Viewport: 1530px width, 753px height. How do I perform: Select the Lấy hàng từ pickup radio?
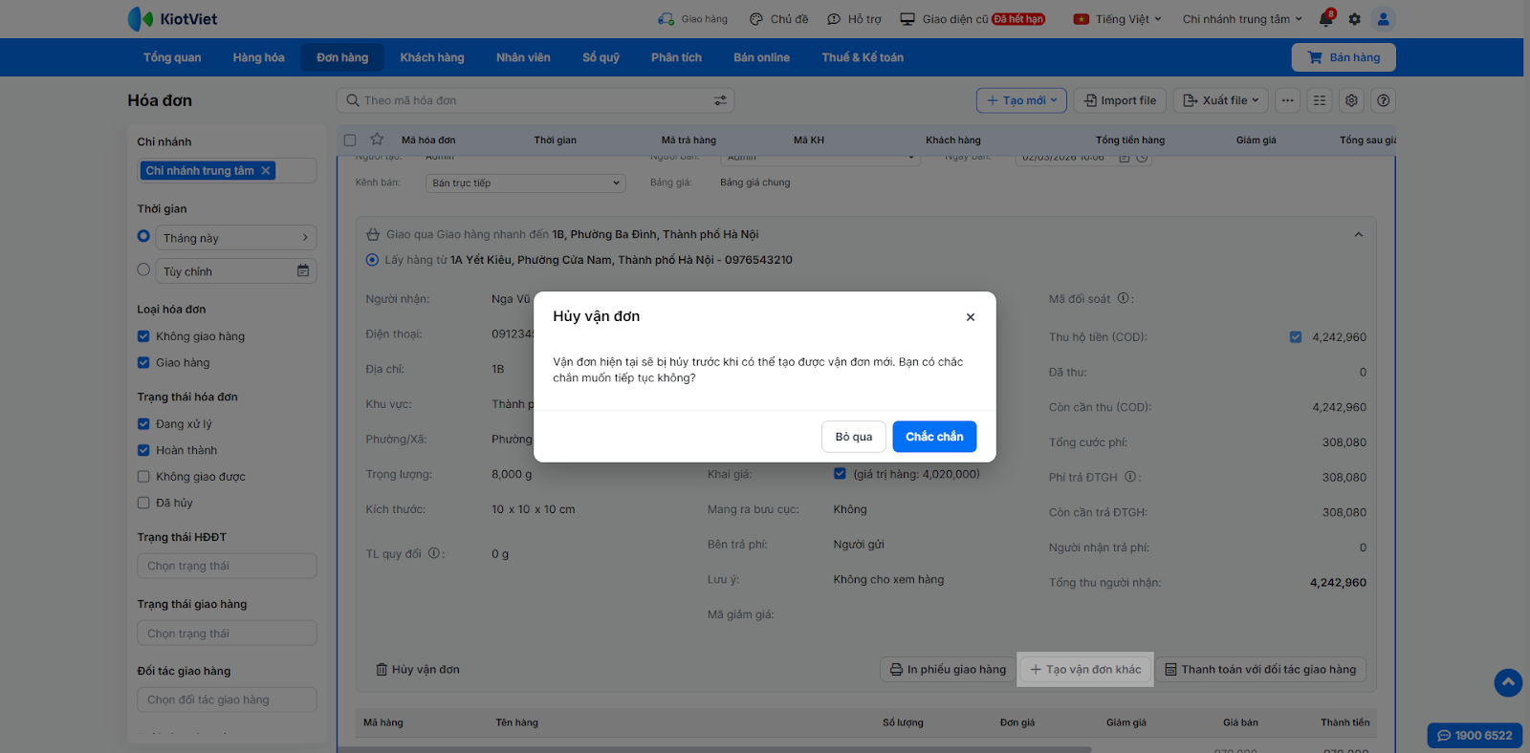coord(372,260)
